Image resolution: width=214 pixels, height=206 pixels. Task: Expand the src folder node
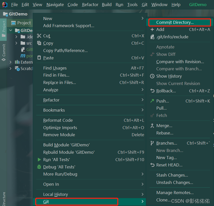[x=16, y=43]
